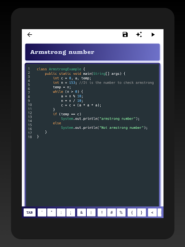Open the AI sparkle assistant icon
The width and height of the screenshot is (185, 247).
(139, 35)
